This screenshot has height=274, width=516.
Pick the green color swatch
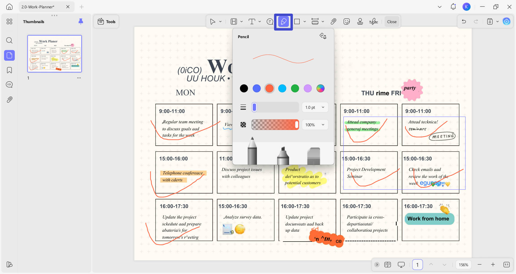click(295, 88)
